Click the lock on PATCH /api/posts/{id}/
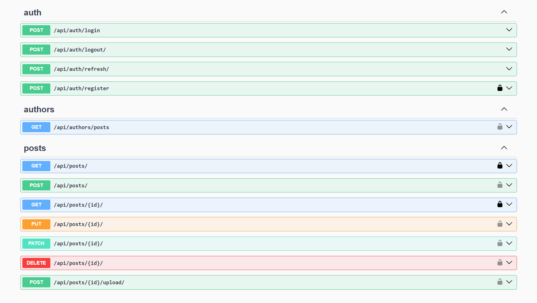The image size is (537, 303). pos(500,243)
